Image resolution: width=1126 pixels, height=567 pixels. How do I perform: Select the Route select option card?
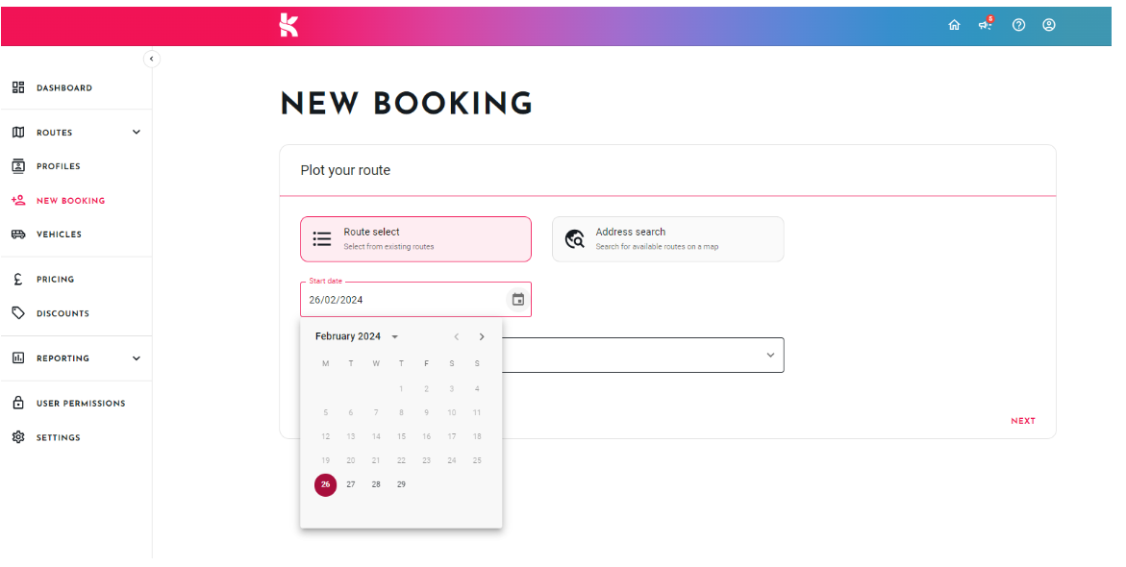click(x=415, y=239)
